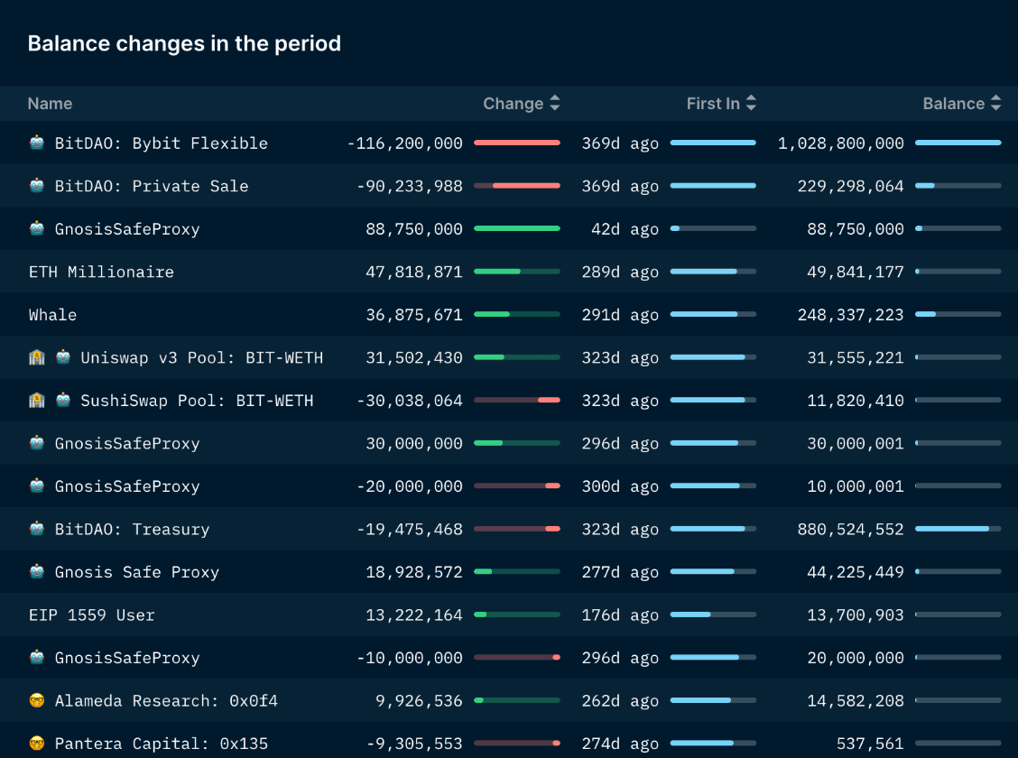The image size is (1018, 758).
Task: Click the Name column header
Action: click(50, 104)
